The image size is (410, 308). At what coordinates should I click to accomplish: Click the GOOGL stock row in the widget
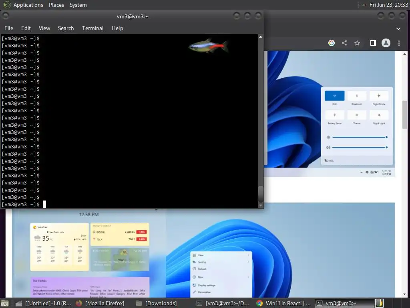click(120, 232)
